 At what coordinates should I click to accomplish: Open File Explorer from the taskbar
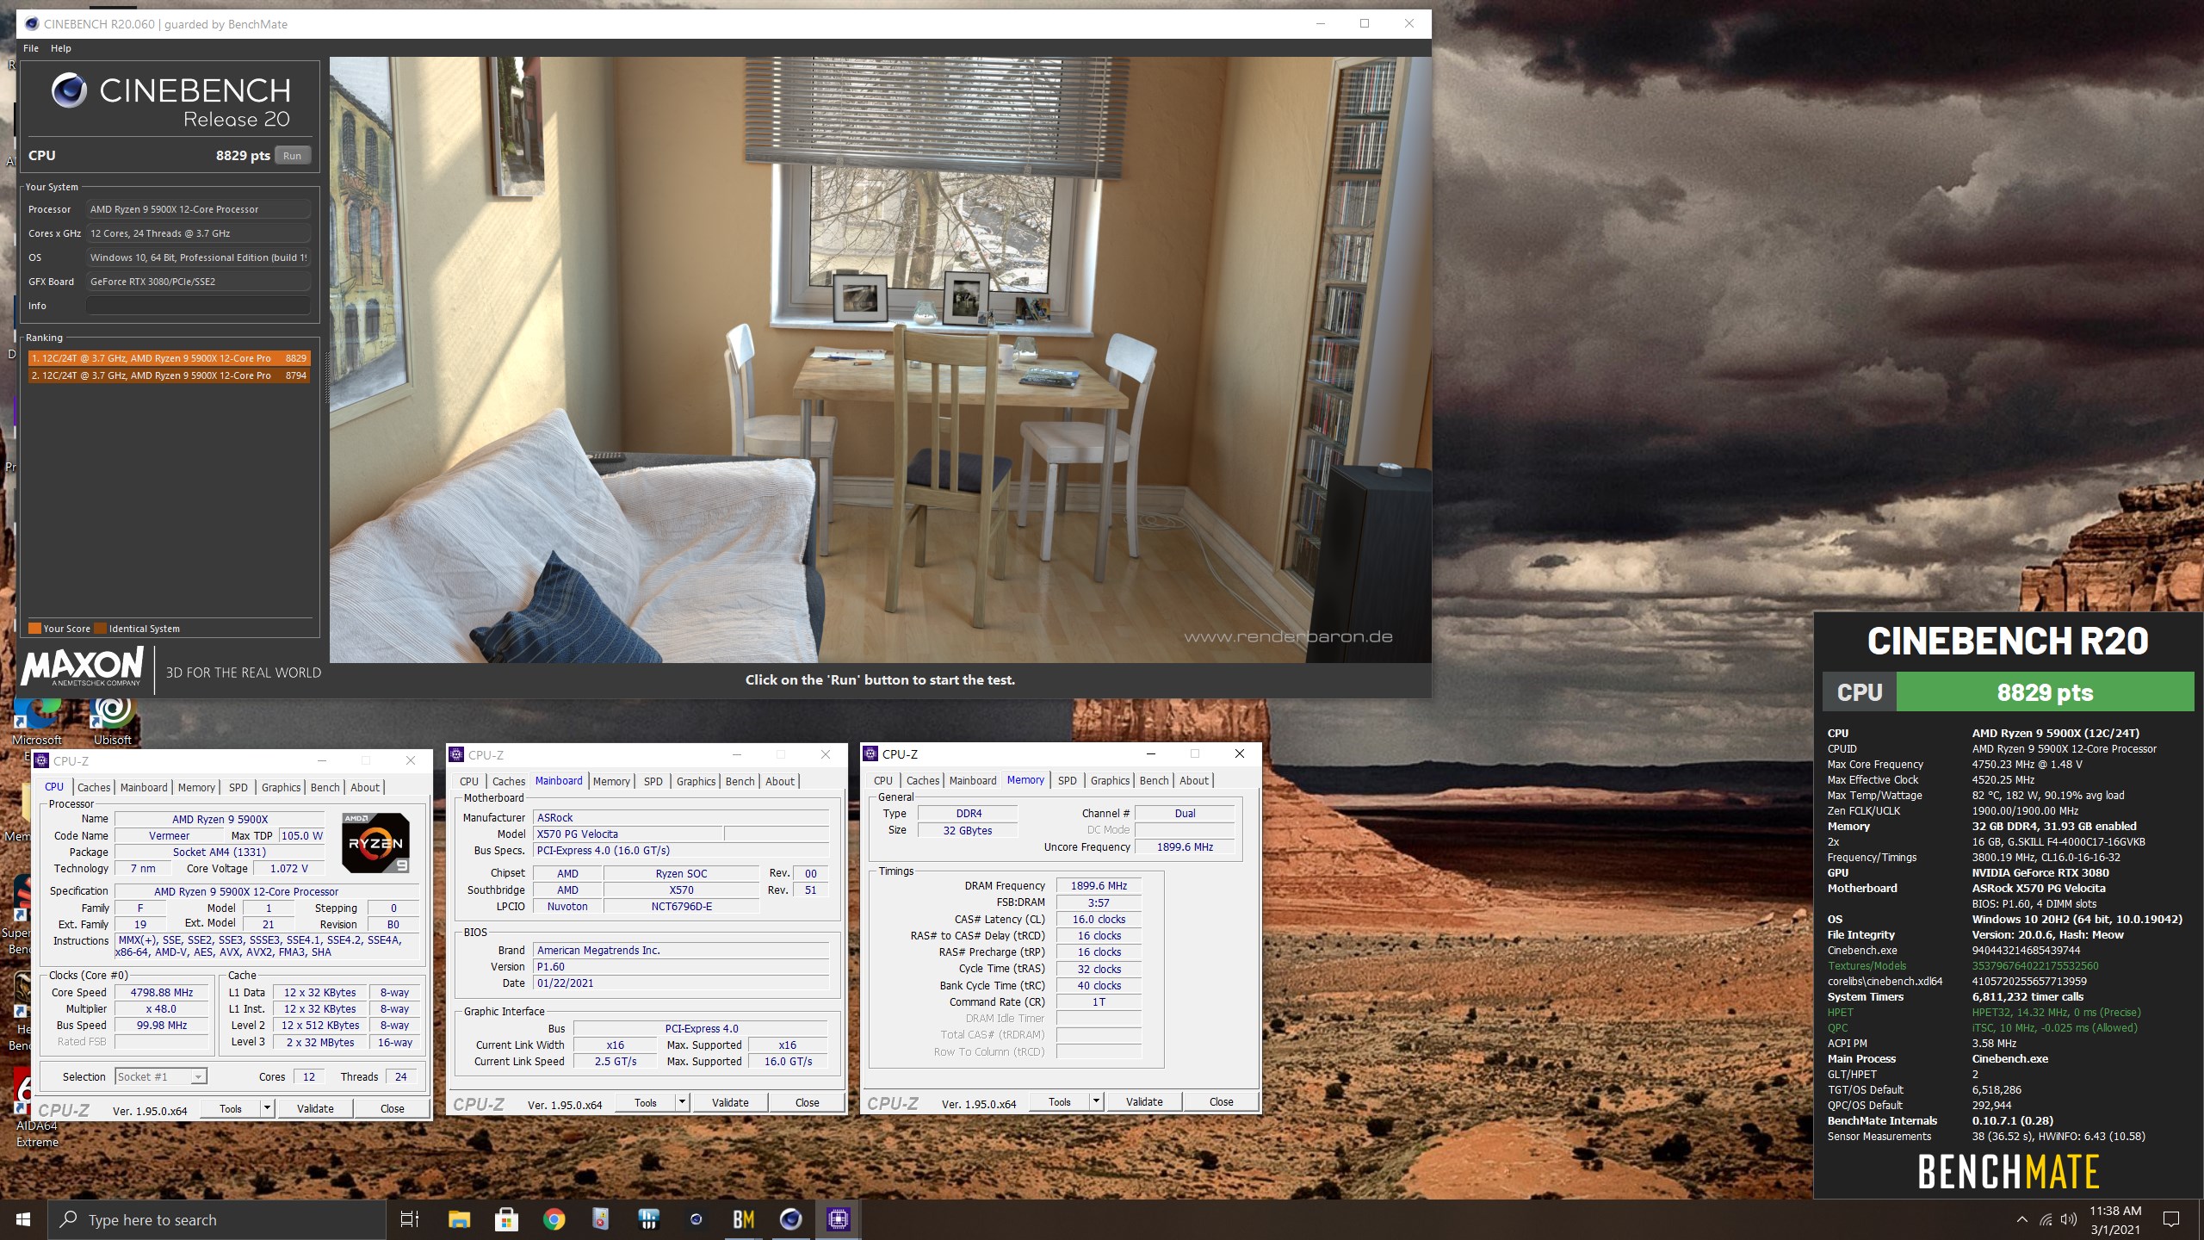tap(459, 1219)
